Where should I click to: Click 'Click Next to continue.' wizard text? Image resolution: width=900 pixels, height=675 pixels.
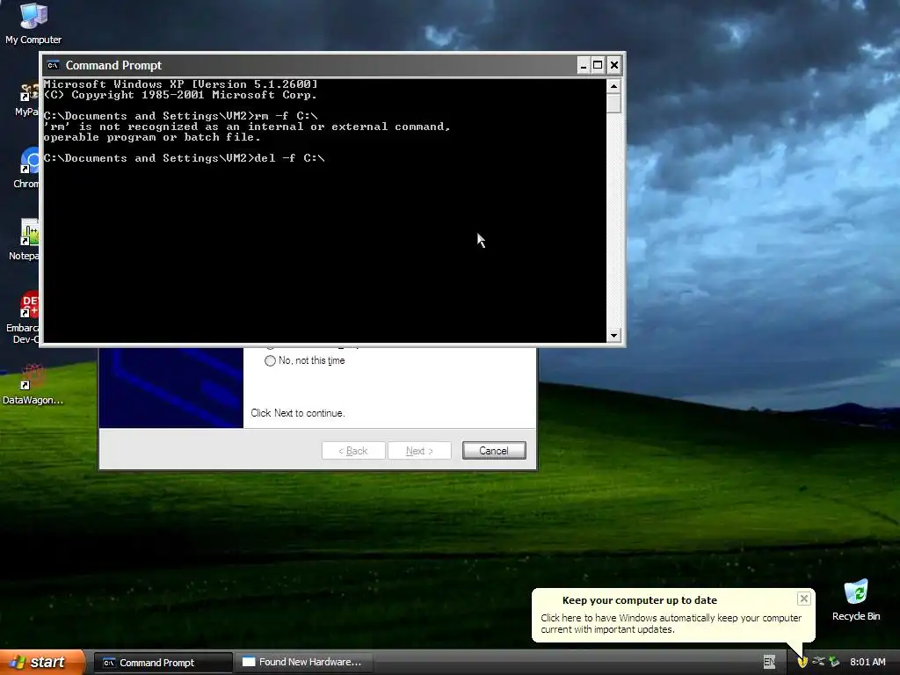pyautogui.click(x=297, y=413)
